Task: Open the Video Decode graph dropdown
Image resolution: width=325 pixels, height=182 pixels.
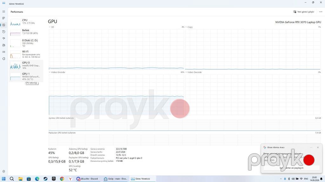Action: pyautogui.click(x=193, y=72)
